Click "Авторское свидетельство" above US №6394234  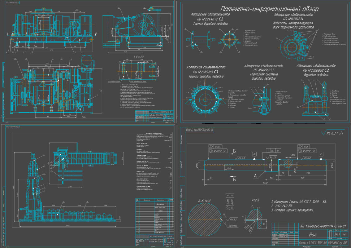pyautogui.click(x=293, y=15)
